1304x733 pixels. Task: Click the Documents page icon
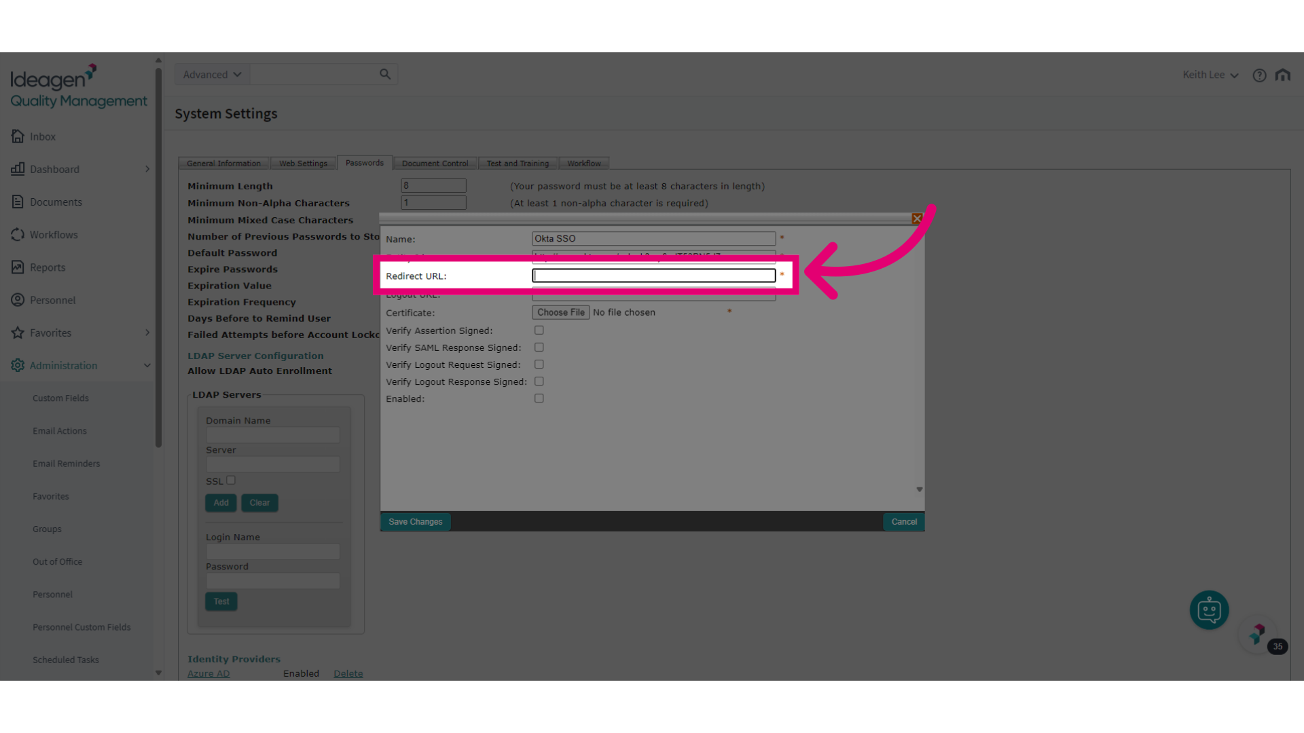[x=18, y=202]
